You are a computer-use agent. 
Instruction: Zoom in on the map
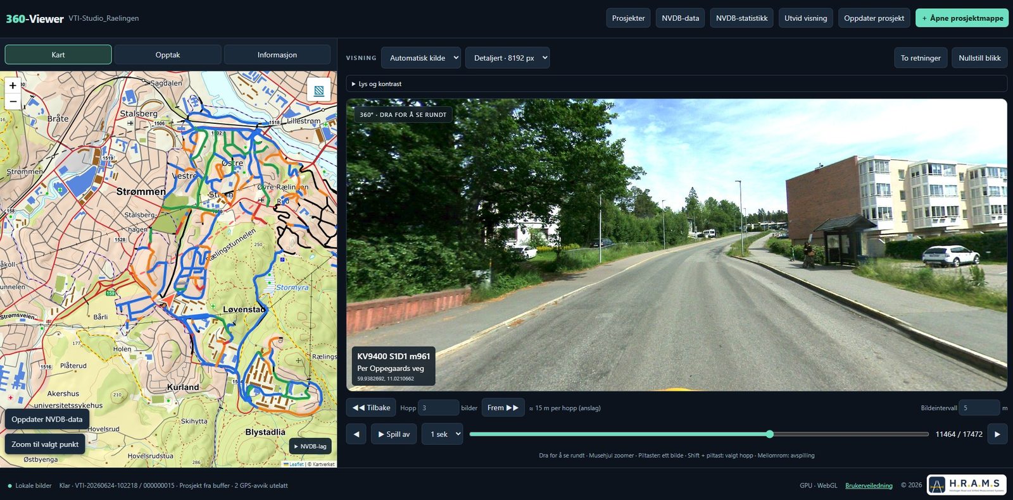coord(13,85)
